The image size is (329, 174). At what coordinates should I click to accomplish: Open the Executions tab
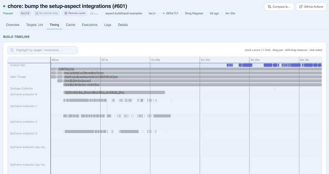point(90,25)
